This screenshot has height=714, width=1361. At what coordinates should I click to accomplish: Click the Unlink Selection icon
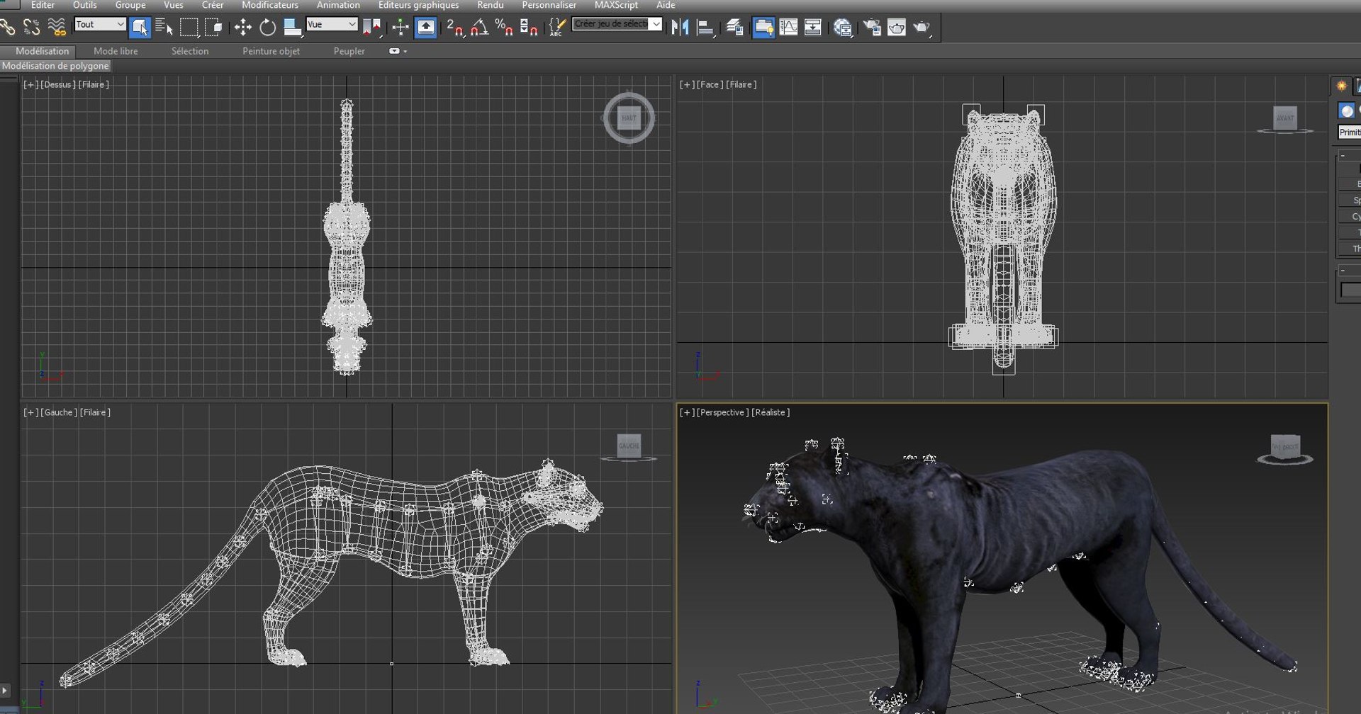pyautogui.click(x=32, y=28)
